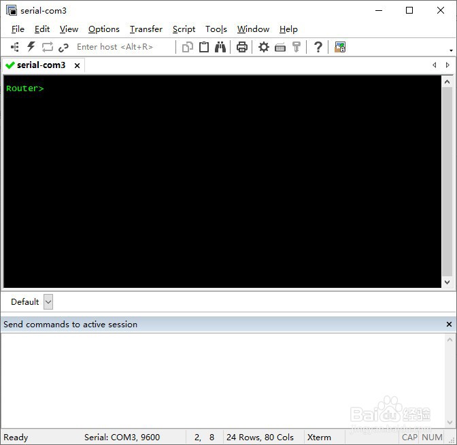Click the 24 Rows, 80 Cols status

click(260, 437)
